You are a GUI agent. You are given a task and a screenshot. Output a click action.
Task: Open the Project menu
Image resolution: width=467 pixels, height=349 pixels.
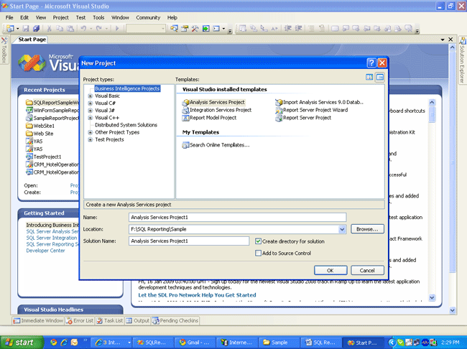point(61,17)
